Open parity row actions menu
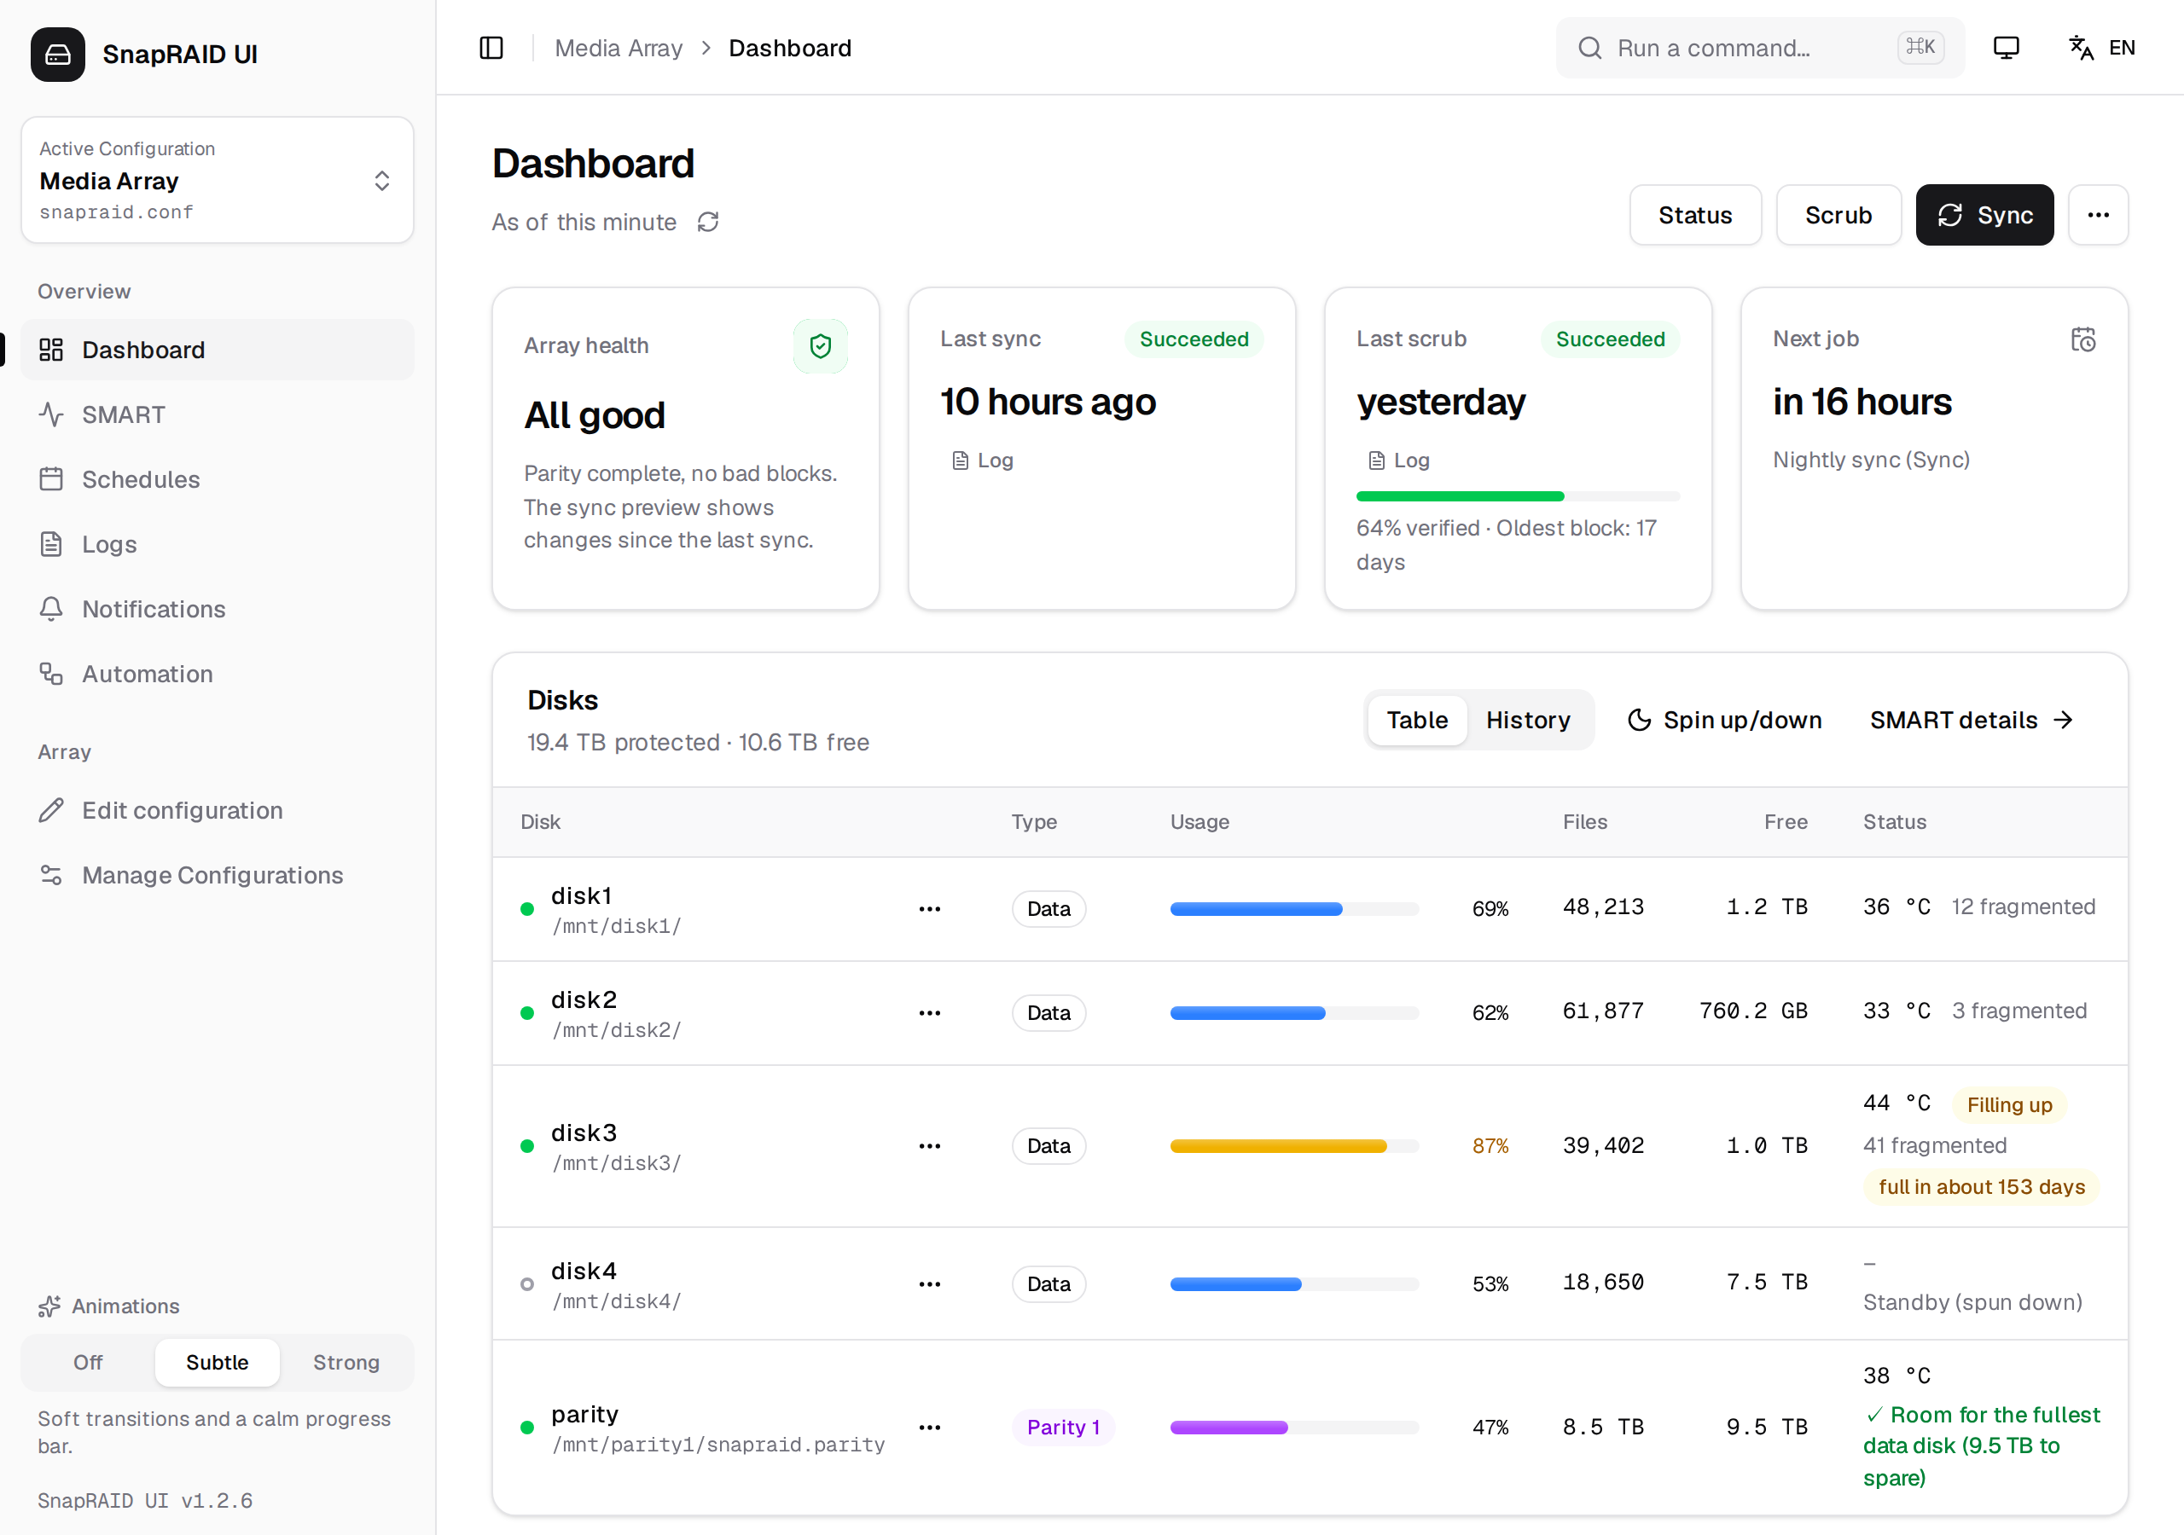 pyautogui.click(x=929, y=1428)
